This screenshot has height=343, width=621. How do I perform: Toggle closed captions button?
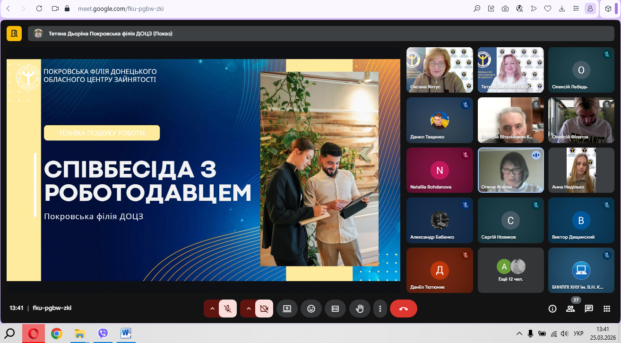[335, 309]
